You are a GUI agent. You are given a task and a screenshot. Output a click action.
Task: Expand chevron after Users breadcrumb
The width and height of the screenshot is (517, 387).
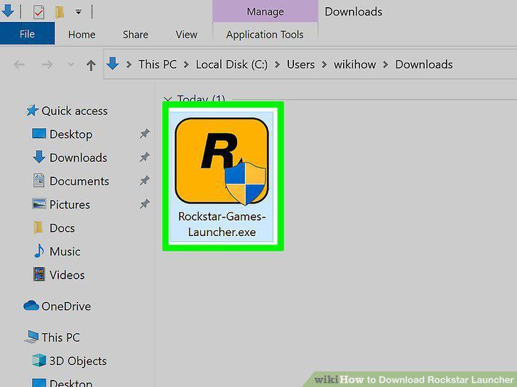324,64
